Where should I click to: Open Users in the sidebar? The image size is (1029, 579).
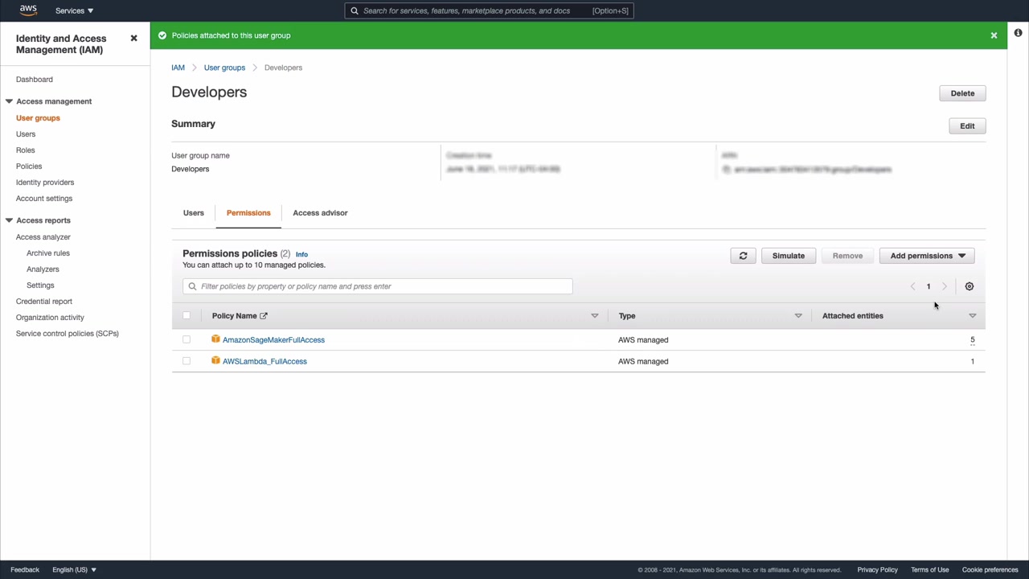(x=26, y=134)
